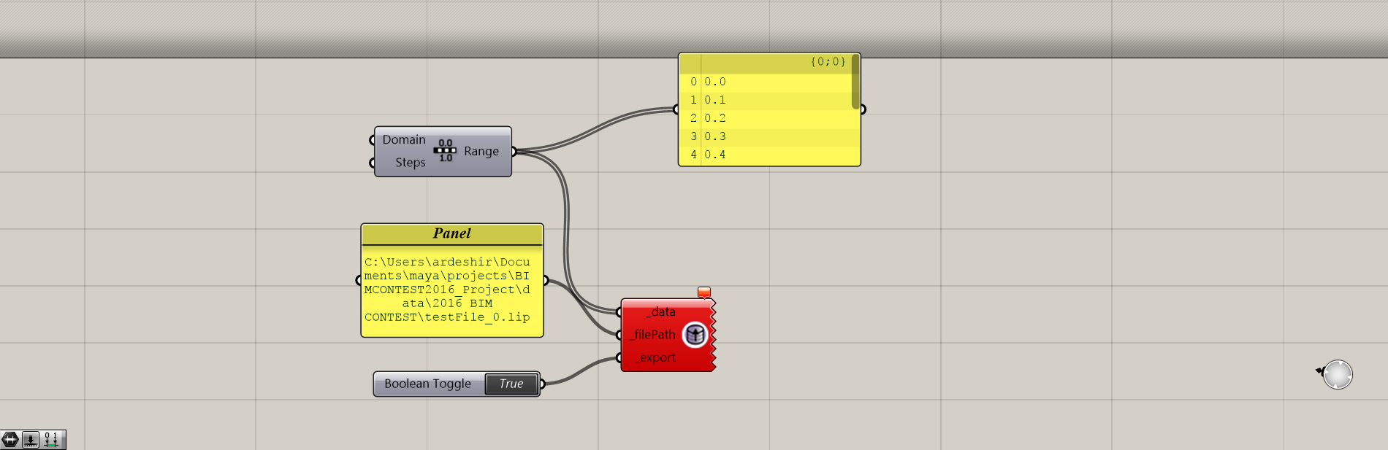
Task: Select the Steps input of Range
Action: pos(410,163)
